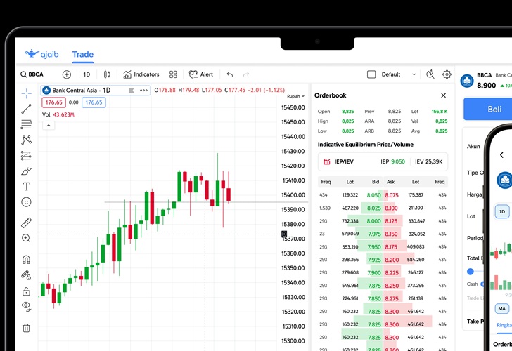
Task: Toggle visibility of all drawings
Action: coord(27,306)
